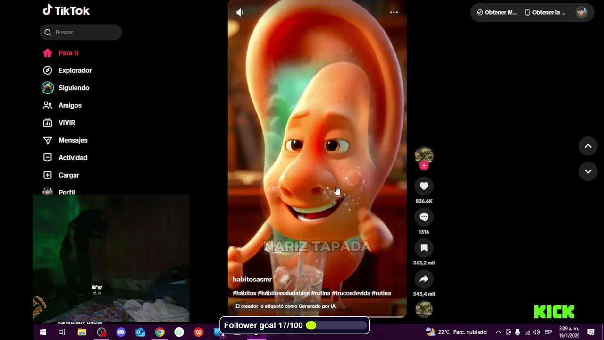
Task: Open the Windows notification center
Action: (591, 332)
